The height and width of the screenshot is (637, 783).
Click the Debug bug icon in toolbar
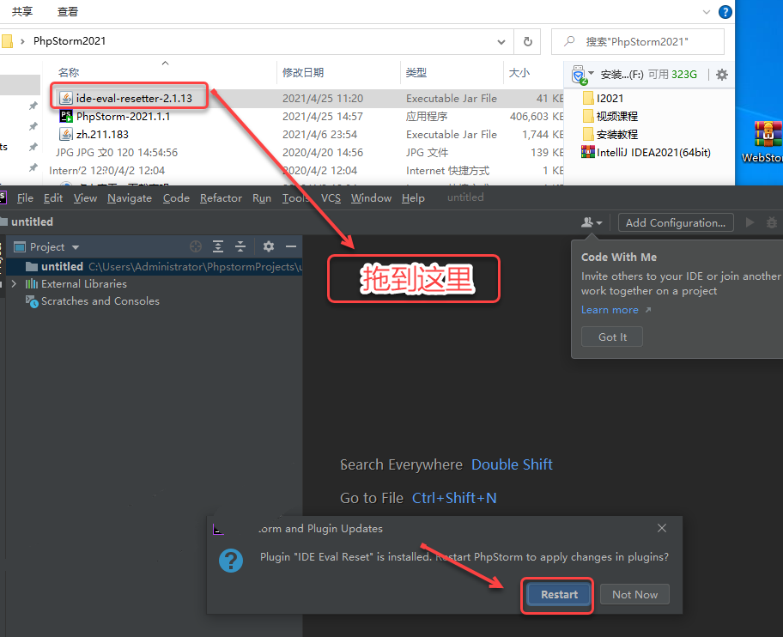(772, 222)
